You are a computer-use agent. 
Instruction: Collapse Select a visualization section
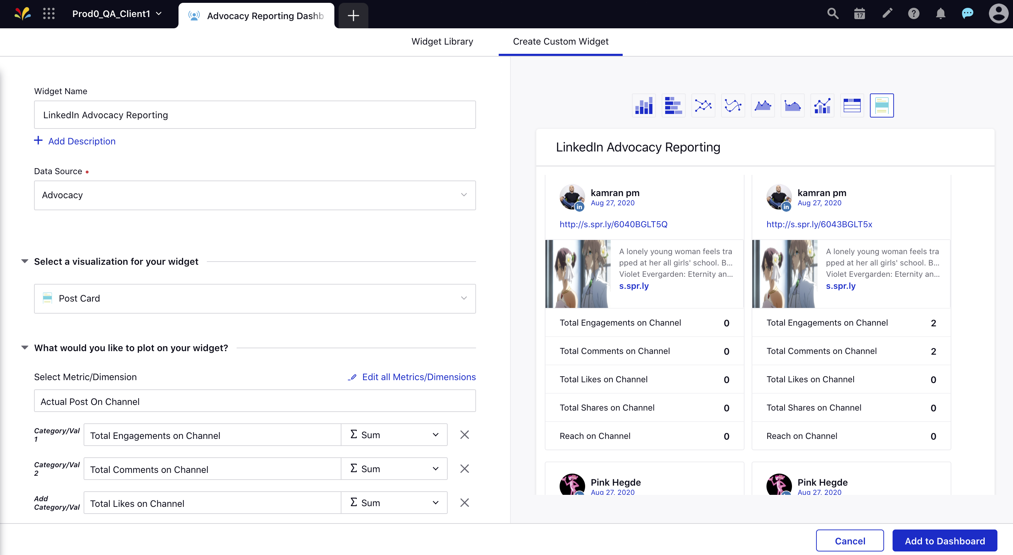(24, 261)
